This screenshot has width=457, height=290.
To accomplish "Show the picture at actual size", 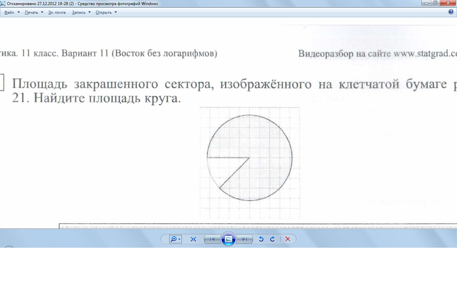I will click(x=193, y=239).
